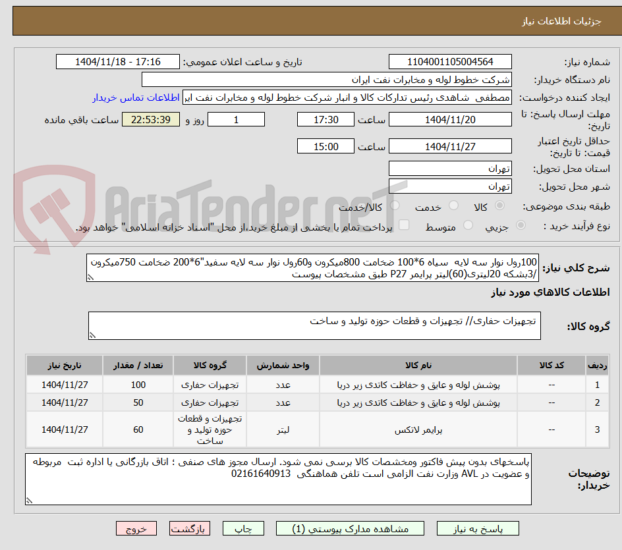Click the 'خروج' exit button

pos(136,528)
